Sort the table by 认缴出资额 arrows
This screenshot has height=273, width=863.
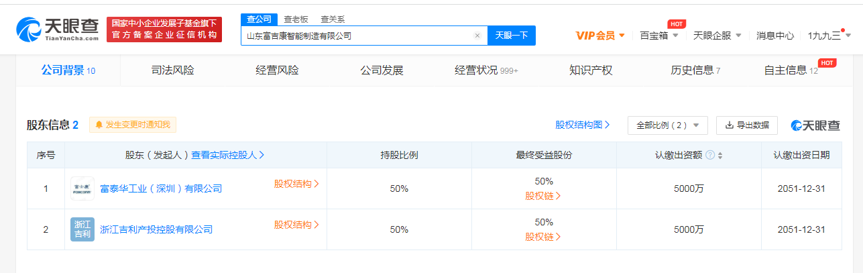coord(720,156)
